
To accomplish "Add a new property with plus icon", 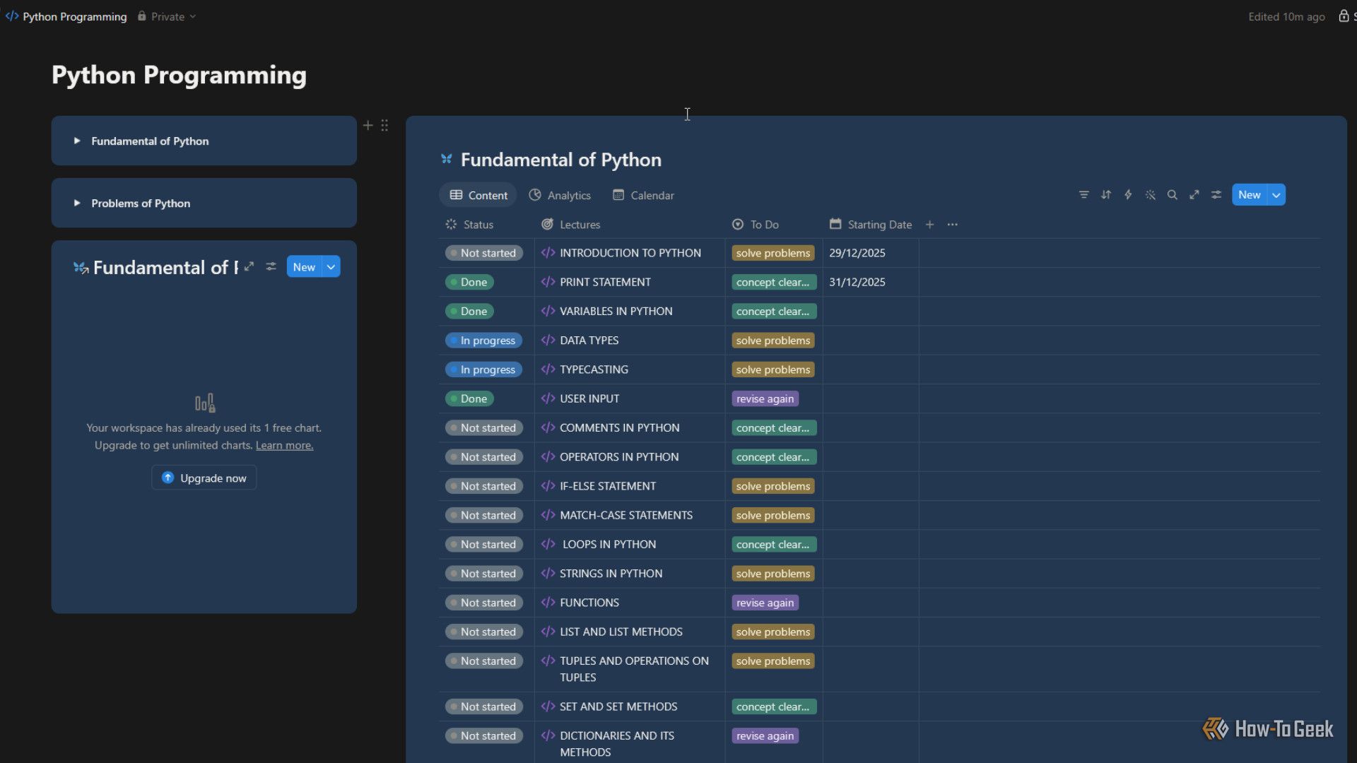I will pyautogui.click(x=929, y=225).
